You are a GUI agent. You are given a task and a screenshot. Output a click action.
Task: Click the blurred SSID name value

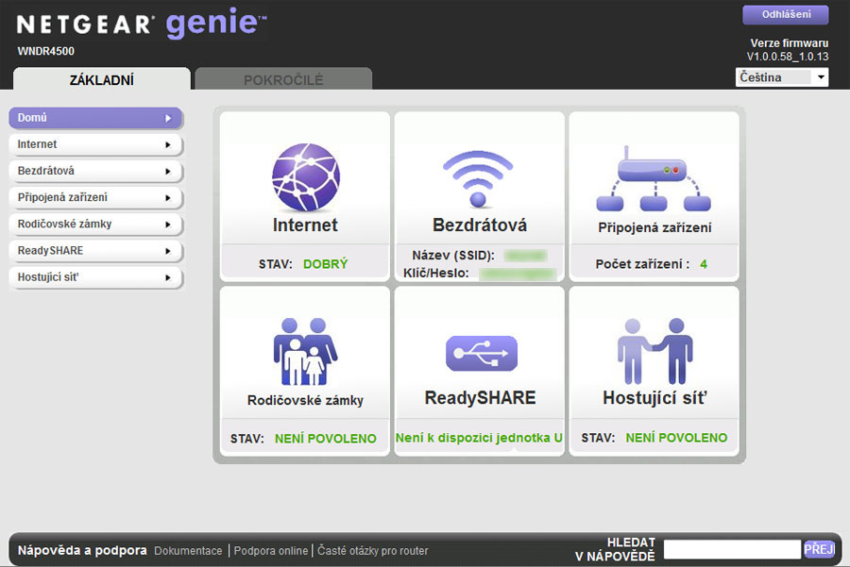click(x=525, y=255)
